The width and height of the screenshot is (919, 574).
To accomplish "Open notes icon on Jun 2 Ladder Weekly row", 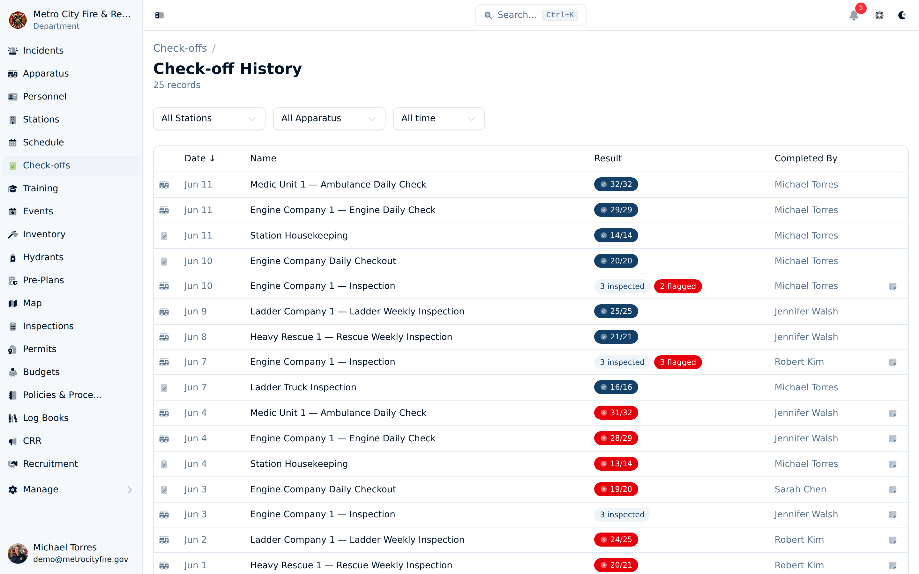I will pos(893,540).
